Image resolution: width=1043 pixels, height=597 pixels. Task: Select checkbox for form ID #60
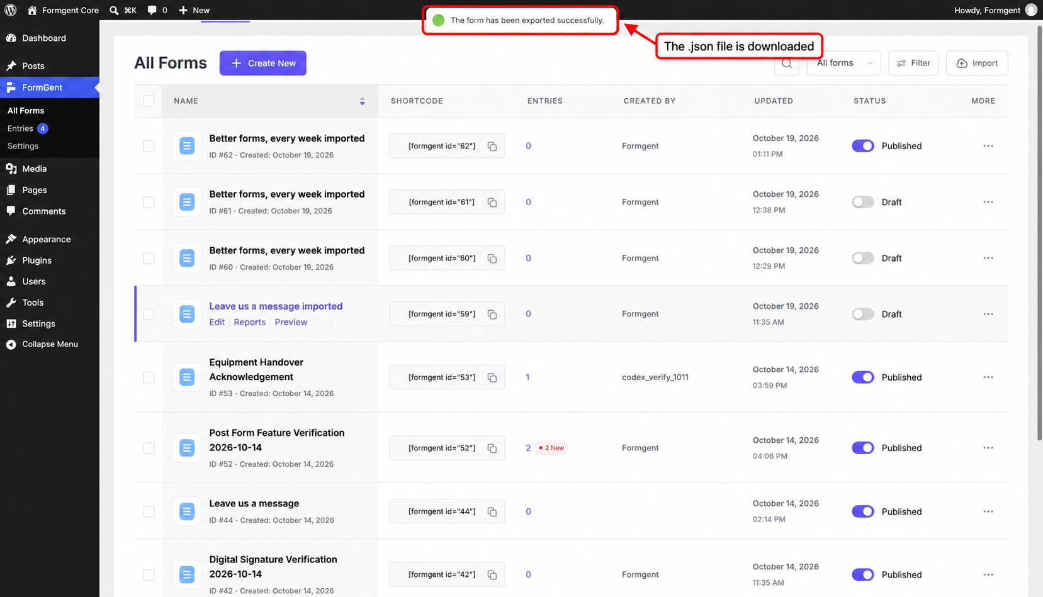[x=149, y=259]
